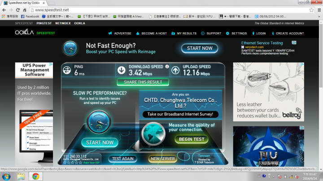Click the download speed arrow icon
Viewport: 323px width, 181px height.
(121, 70)
